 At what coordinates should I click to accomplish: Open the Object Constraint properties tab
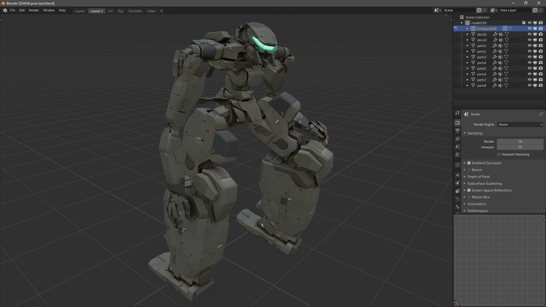[x=457, y=191]
